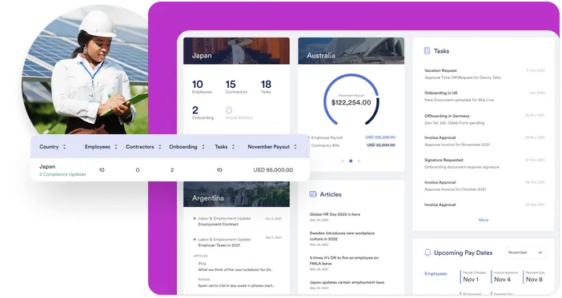Select the last carousel dot in Australia card
Image resolution: width=562 pixels, height=298 pixels.
tap(359, 161)
